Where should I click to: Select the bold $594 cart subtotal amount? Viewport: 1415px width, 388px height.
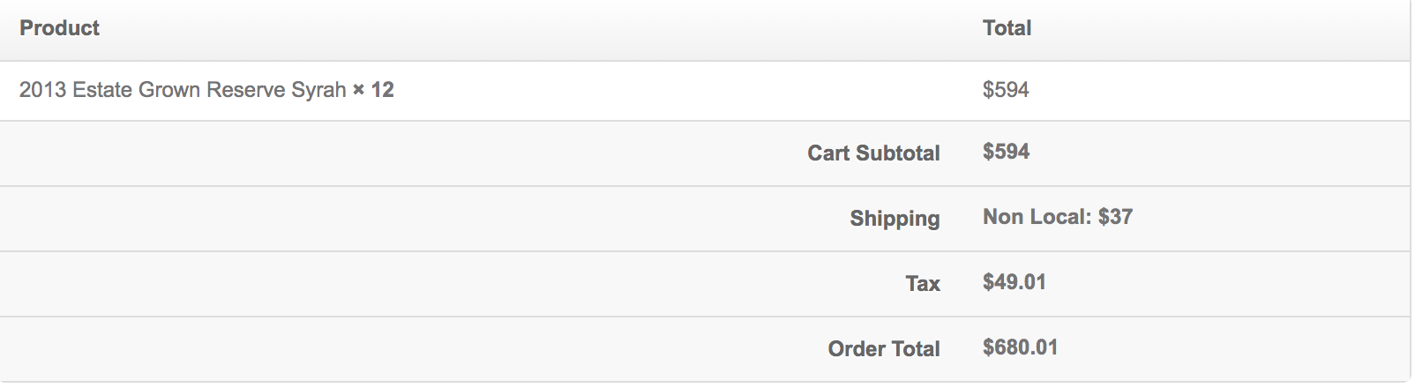click(1006, 152)
